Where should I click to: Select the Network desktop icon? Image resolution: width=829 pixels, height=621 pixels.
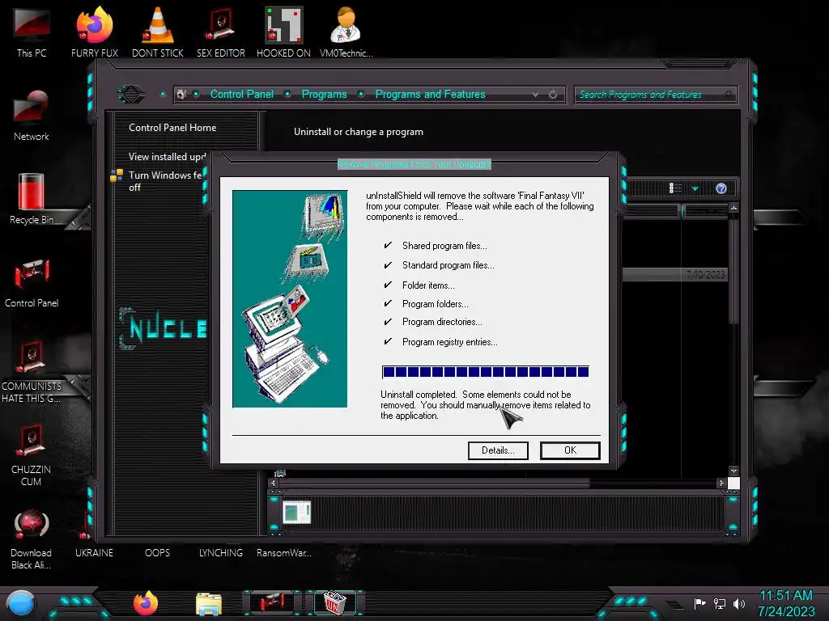pos(32,116)
